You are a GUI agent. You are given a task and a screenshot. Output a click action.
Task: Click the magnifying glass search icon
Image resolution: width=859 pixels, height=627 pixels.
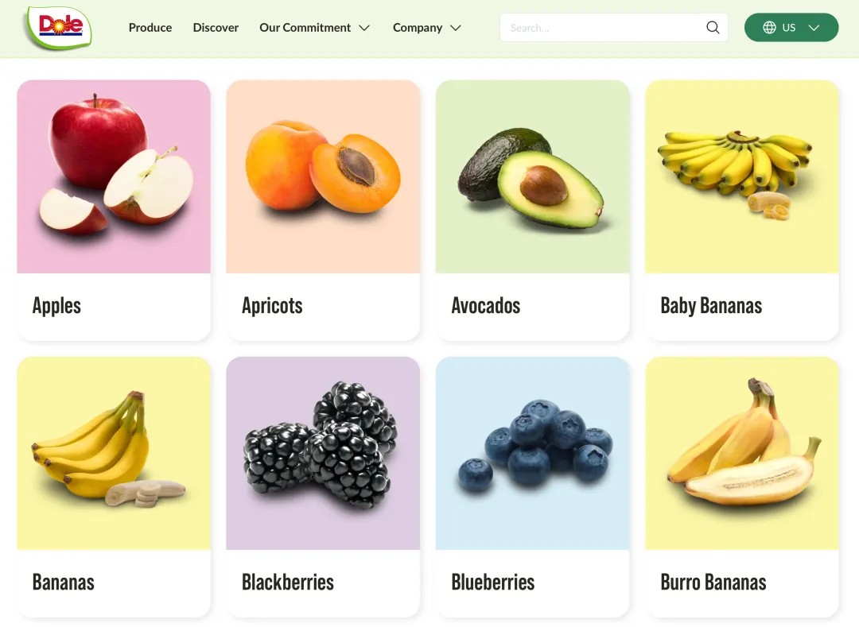click(712, 27)
